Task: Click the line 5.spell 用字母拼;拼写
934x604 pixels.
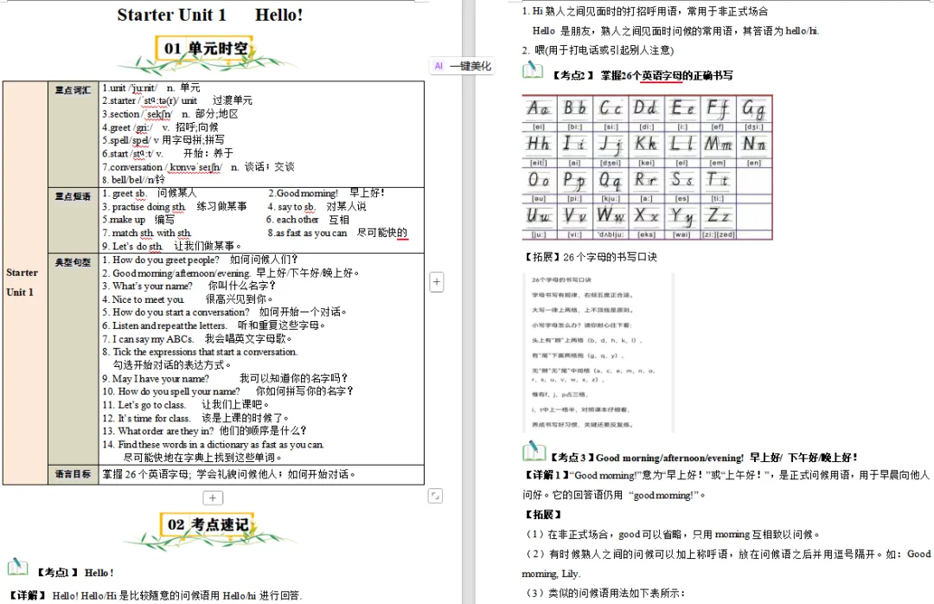Action: pyautogui.click(x=163, y=140)
